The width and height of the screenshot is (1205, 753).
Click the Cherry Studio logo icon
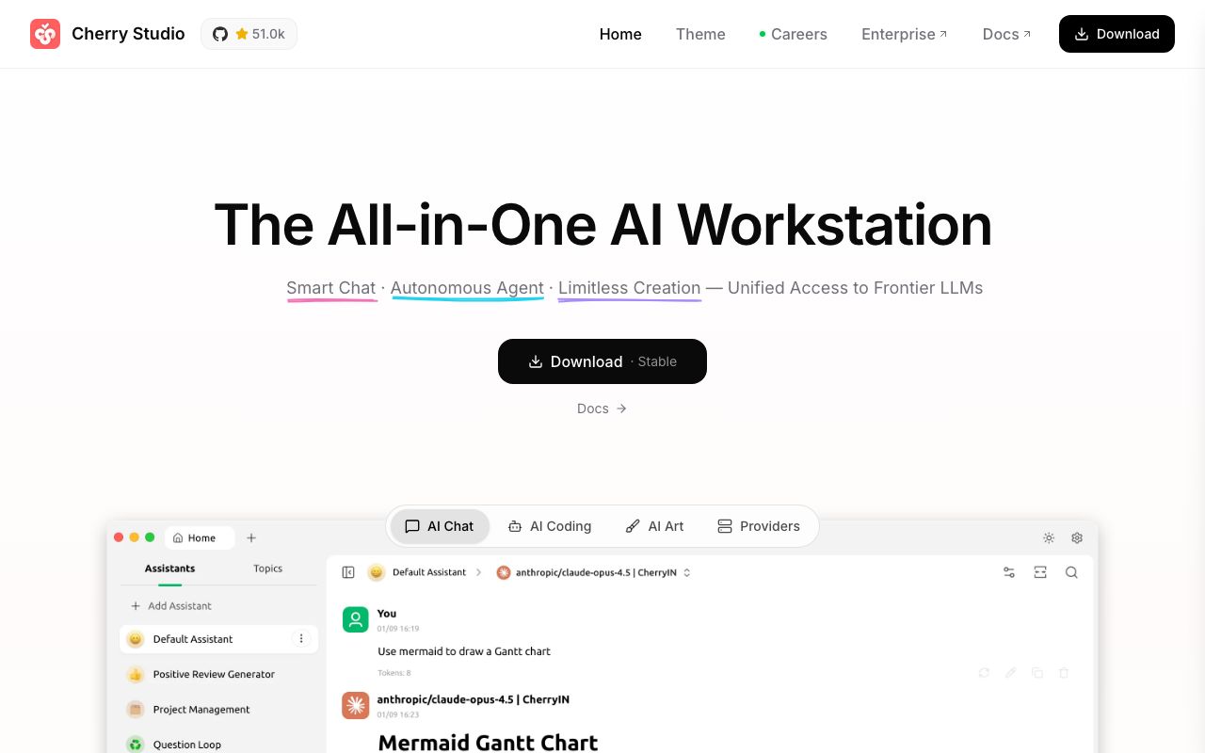45,34
